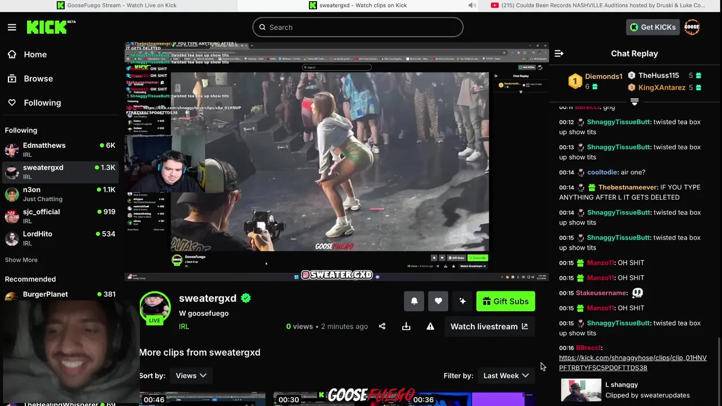Click Watch livestream button
Screen dimensions: 722x406
(489, 326)
